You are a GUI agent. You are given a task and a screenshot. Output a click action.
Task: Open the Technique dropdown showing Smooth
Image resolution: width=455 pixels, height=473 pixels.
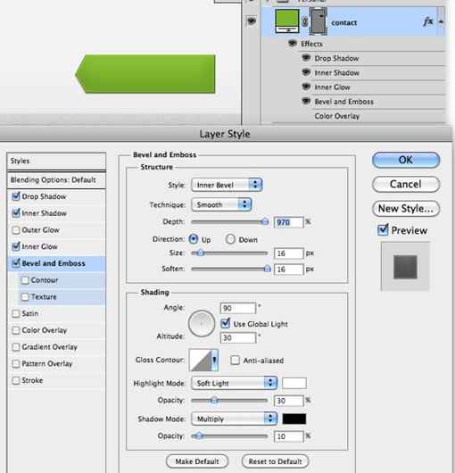tap(221, 204)
